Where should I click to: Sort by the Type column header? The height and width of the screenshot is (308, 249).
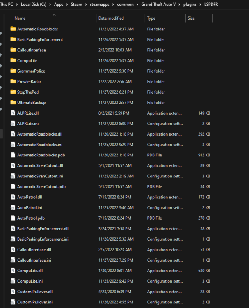click(x=151, y=18)
